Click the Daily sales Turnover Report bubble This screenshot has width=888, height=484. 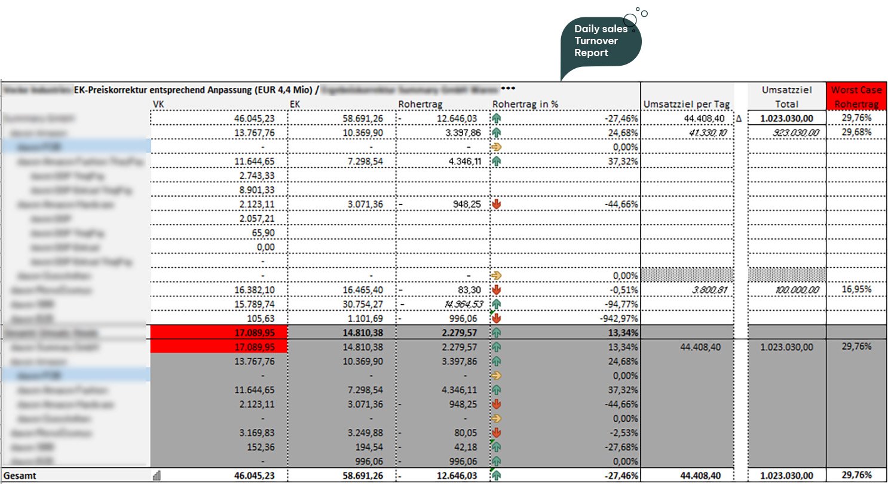tap(600, 42)
